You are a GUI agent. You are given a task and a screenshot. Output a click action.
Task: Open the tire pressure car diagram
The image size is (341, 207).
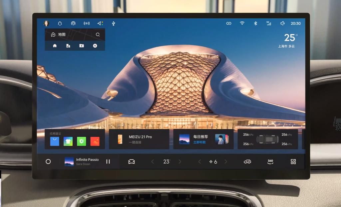(x=267, y=139)
